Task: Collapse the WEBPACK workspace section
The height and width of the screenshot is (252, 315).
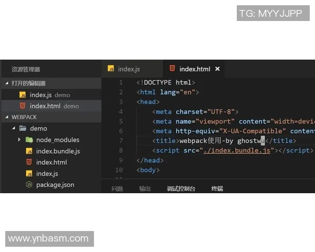Action: coord(7,117)
